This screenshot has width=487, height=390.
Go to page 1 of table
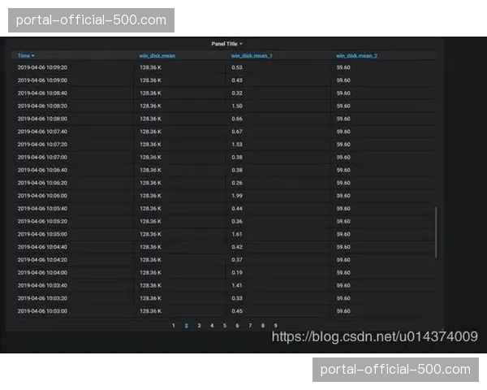point(173,325)
